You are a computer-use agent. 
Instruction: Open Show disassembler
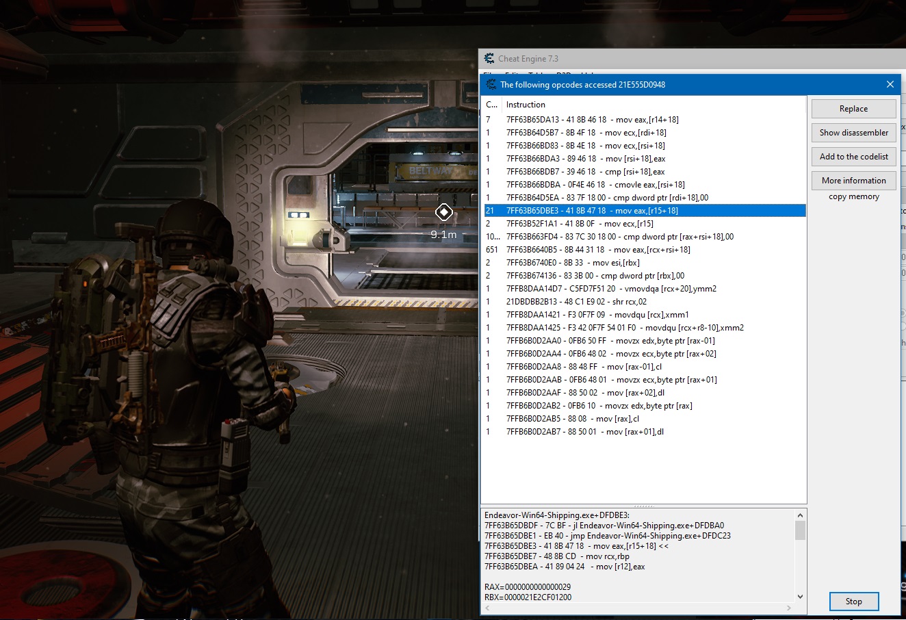(853, 133)
